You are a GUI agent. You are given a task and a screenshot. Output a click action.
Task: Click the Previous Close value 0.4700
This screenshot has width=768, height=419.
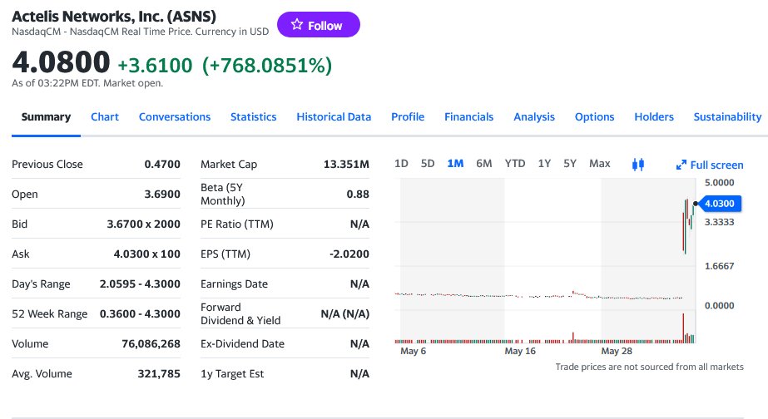coord(162,165)
